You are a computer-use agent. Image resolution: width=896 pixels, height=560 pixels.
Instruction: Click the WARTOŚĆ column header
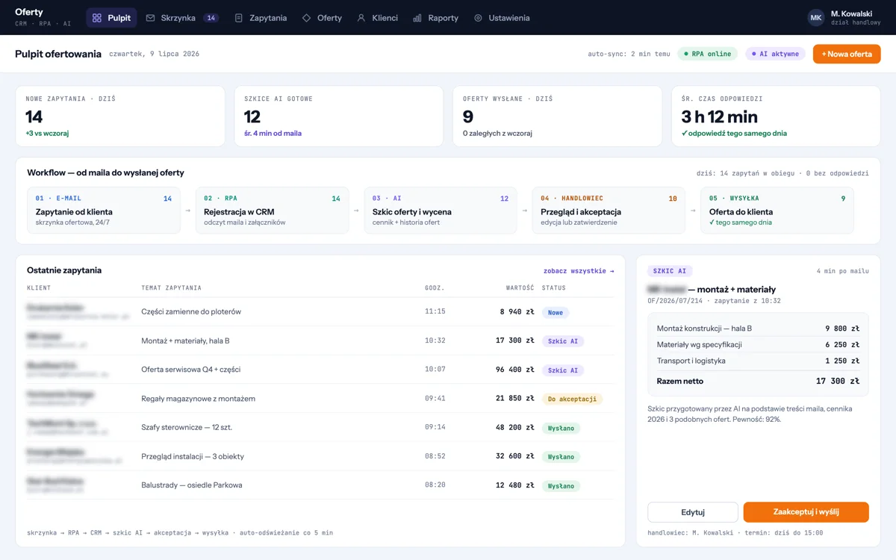[520, 288]
